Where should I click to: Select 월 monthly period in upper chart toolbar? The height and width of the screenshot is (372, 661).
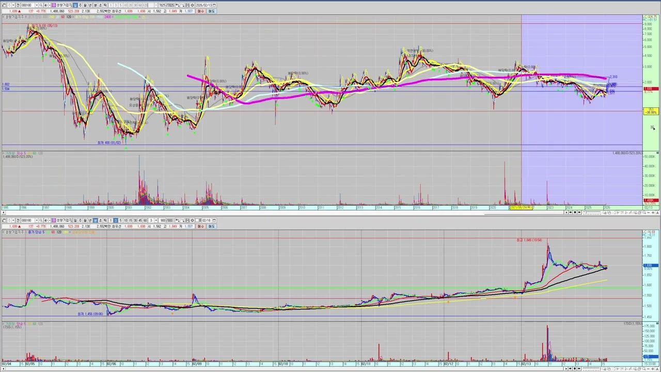point(85,5)
